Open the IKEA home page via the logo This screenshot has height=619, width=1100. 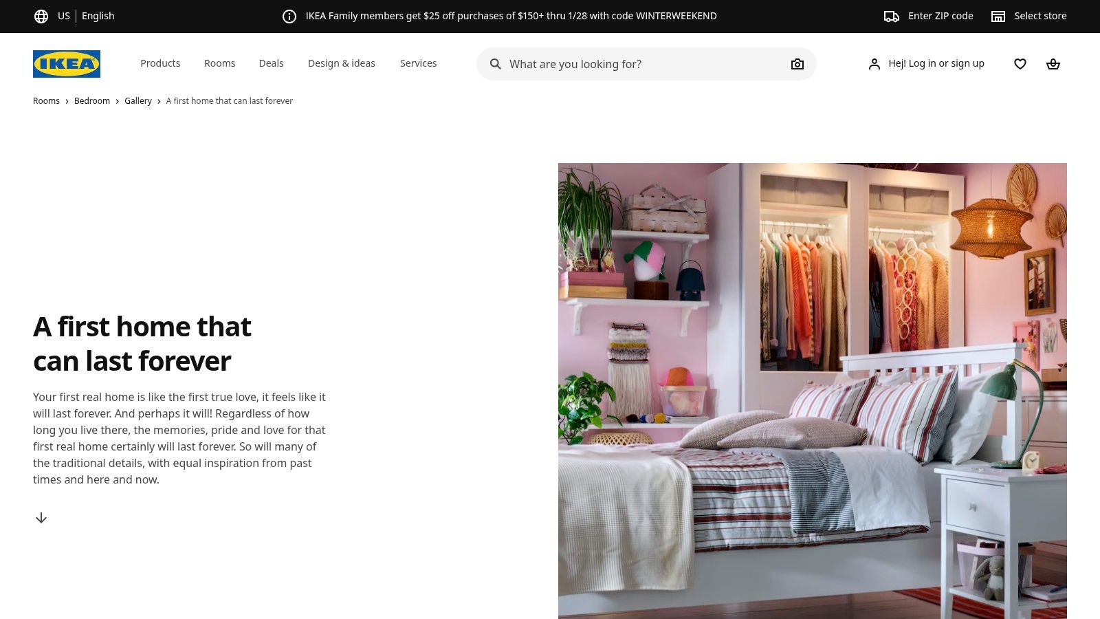coord(66,64)
